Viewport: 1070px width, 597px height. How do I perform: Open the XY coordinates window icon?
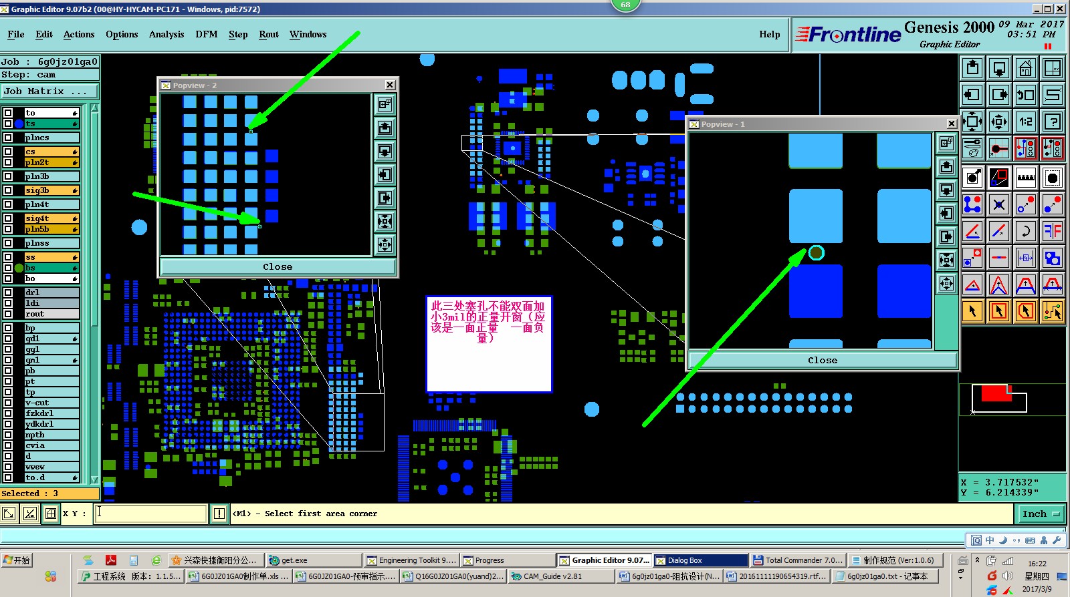[x=1053, y=68]
